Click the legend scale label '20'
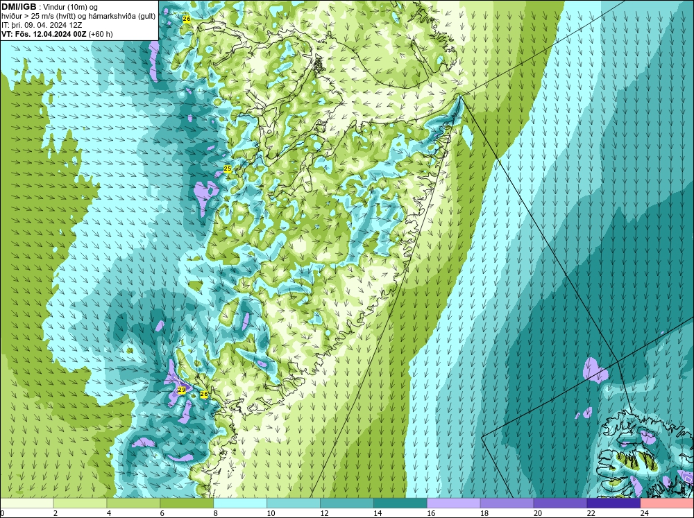Screen dimensions: 694x518 pos(537,514)
